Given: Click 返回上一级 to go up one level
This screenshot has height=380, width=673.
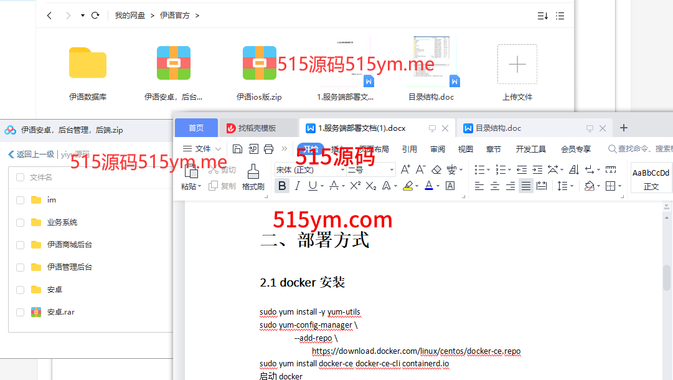Looking at the screenshot, I should click(31, 154).
